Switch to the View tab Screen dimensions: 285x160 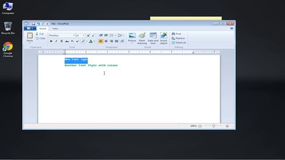pos(55,28)
